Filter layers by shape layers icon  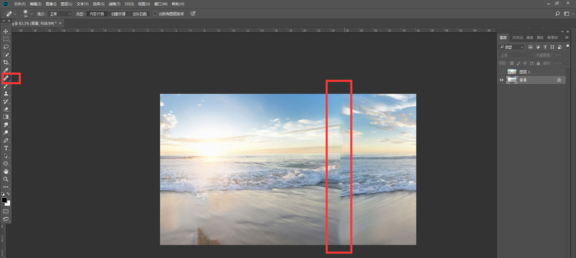(x=552, y=47)
